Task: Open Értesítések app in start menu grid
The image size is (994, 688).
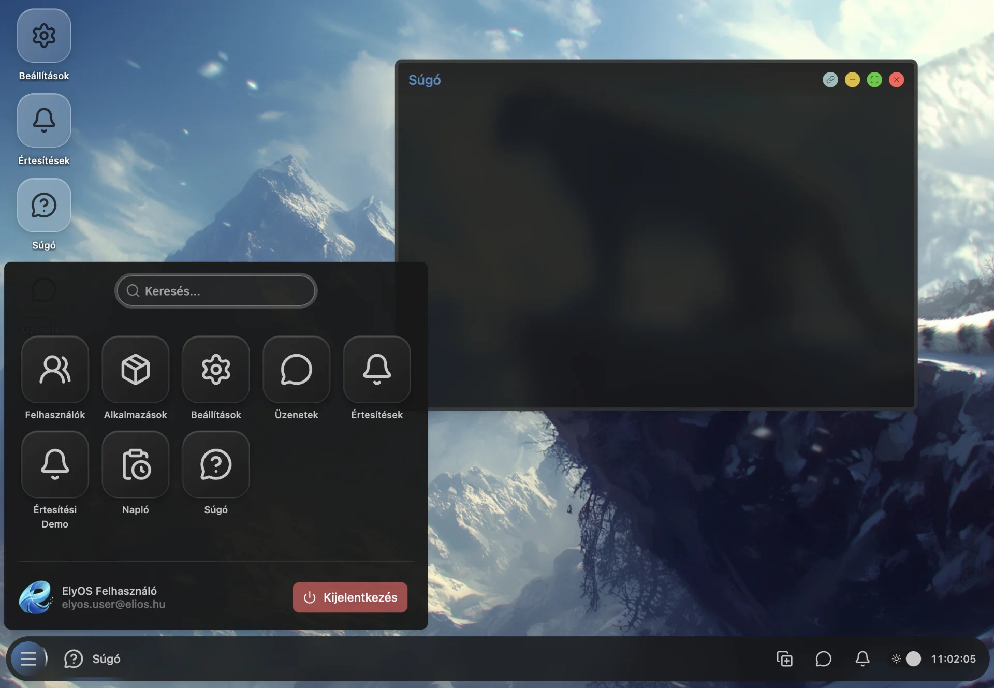Action: pos(376,370)
